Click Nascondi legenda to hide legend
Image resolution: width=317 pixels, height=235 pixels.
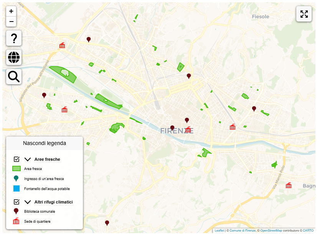click(45, 143)
